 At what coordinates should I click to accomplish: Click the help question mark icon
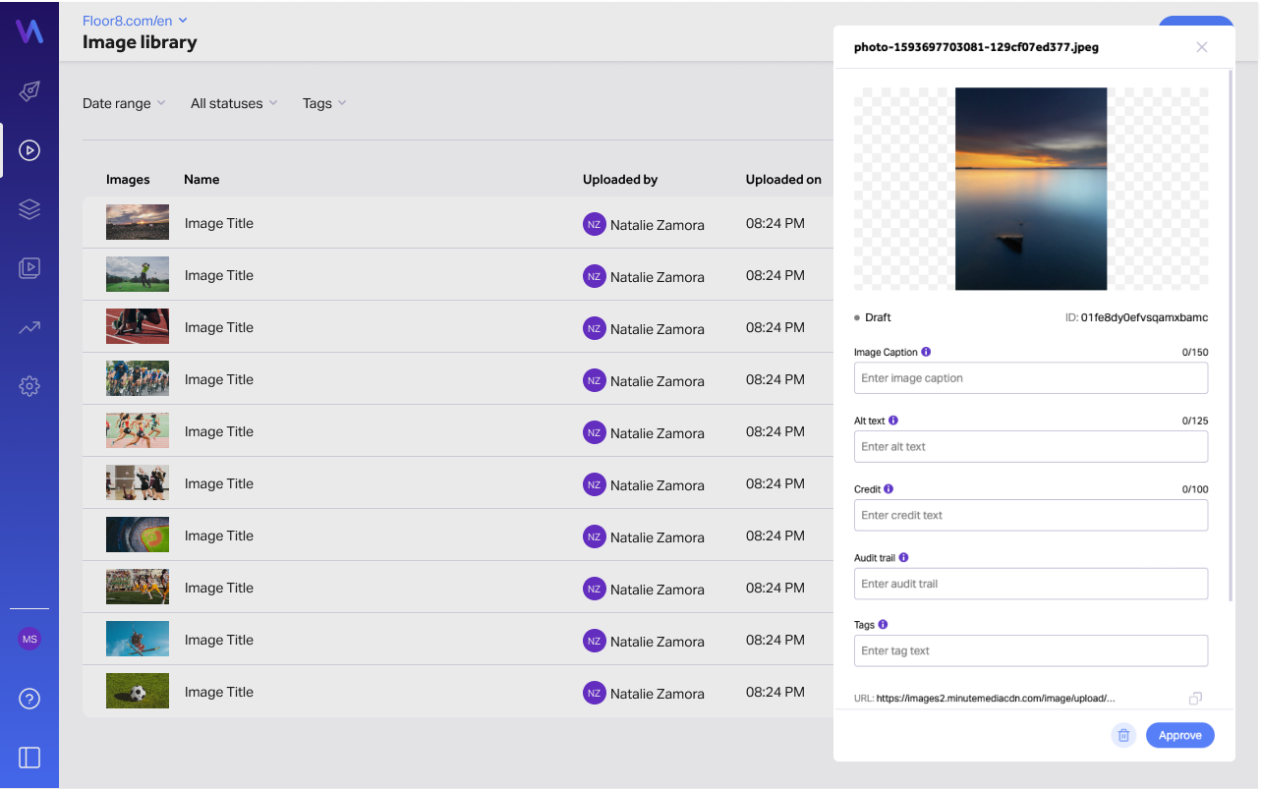29,699
